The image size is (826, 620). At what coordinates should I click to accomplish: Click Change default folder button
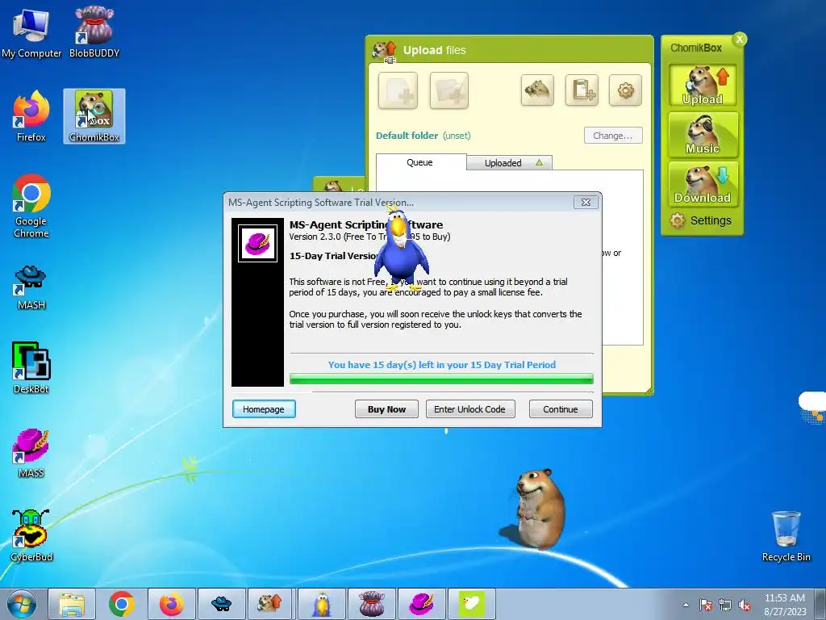pyautogui.click(x=613, y=136)
